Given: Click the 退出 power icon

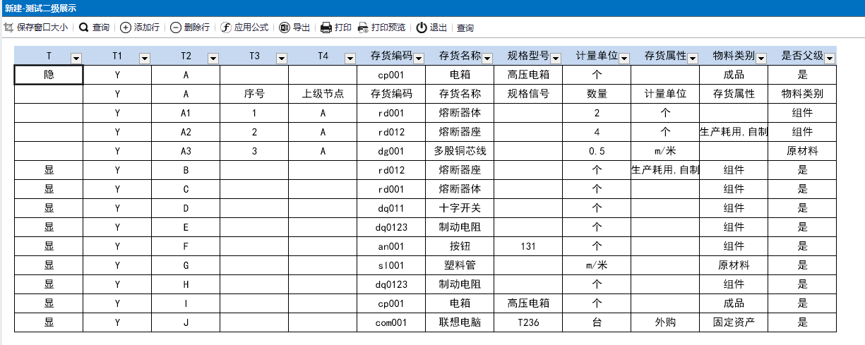Looking at the screenshot, I should coord(422,28).
